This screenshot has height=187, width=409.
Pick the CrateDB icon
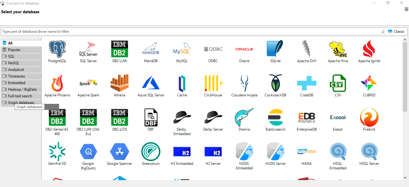pos(306,83)
